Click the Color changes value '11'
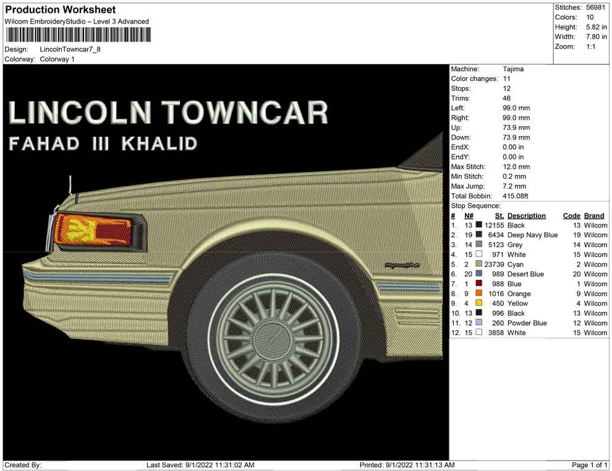This screenshot has width=612, height=471. point(507,78)
